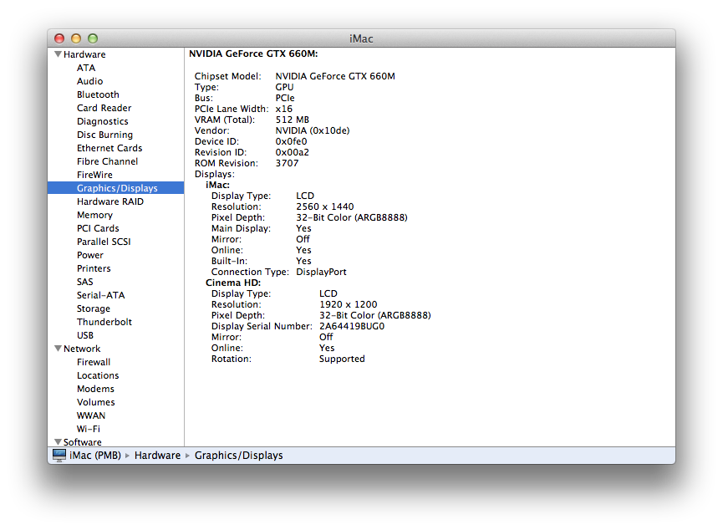Select Card Reader in the sidebar

pos(104,108)
